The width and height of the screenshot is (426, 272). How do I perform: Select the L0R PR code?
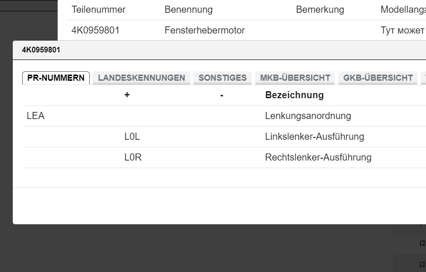133,157
